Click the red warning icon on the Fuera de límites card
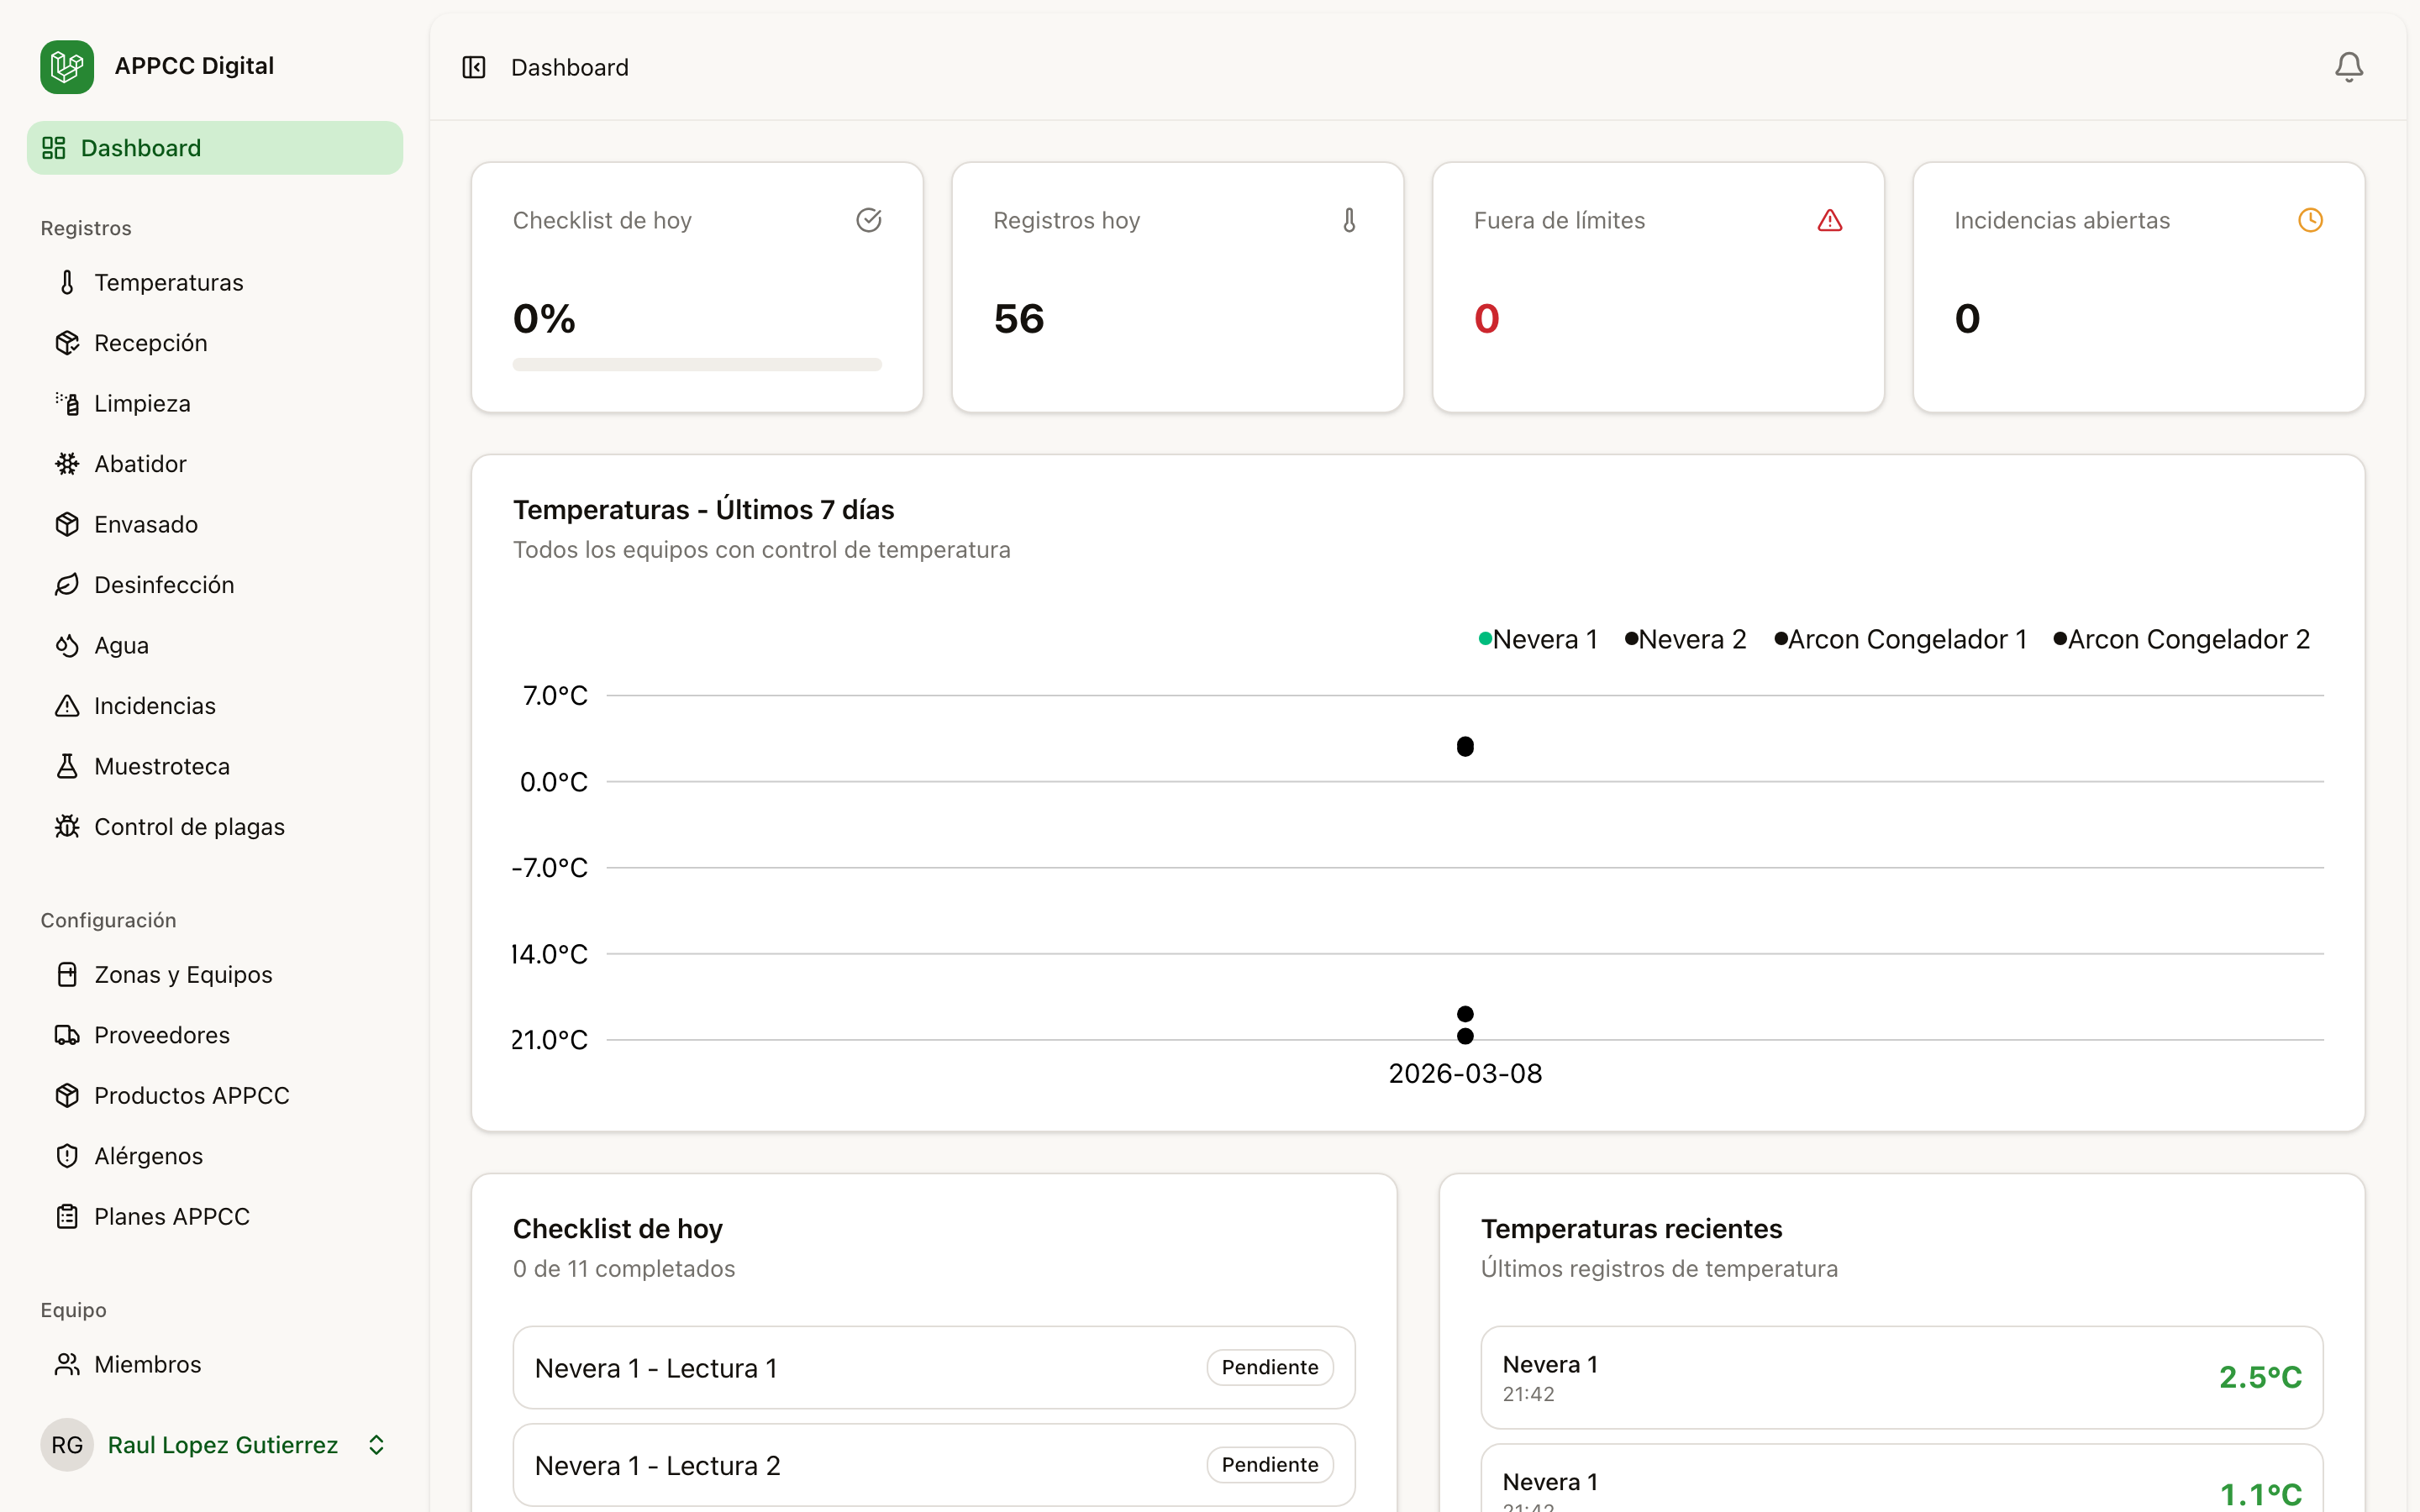This screenshot has width=2420, height=1512. [x=1829, y=221]
